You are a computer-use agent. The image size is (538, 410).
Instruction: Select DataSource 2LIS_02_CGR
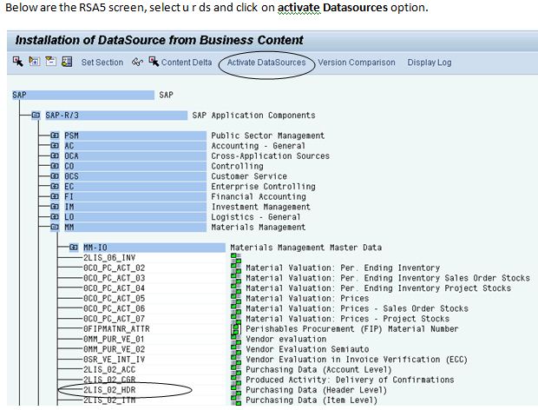pyautogui.click(x=109, y=380)
